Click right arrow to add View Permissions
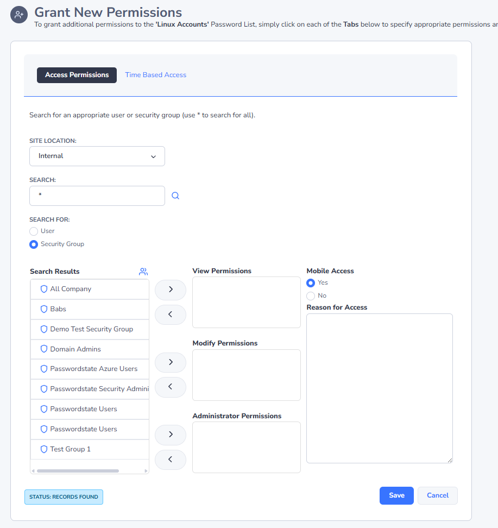This screenshot has width=498, height=528. point(170,290)
